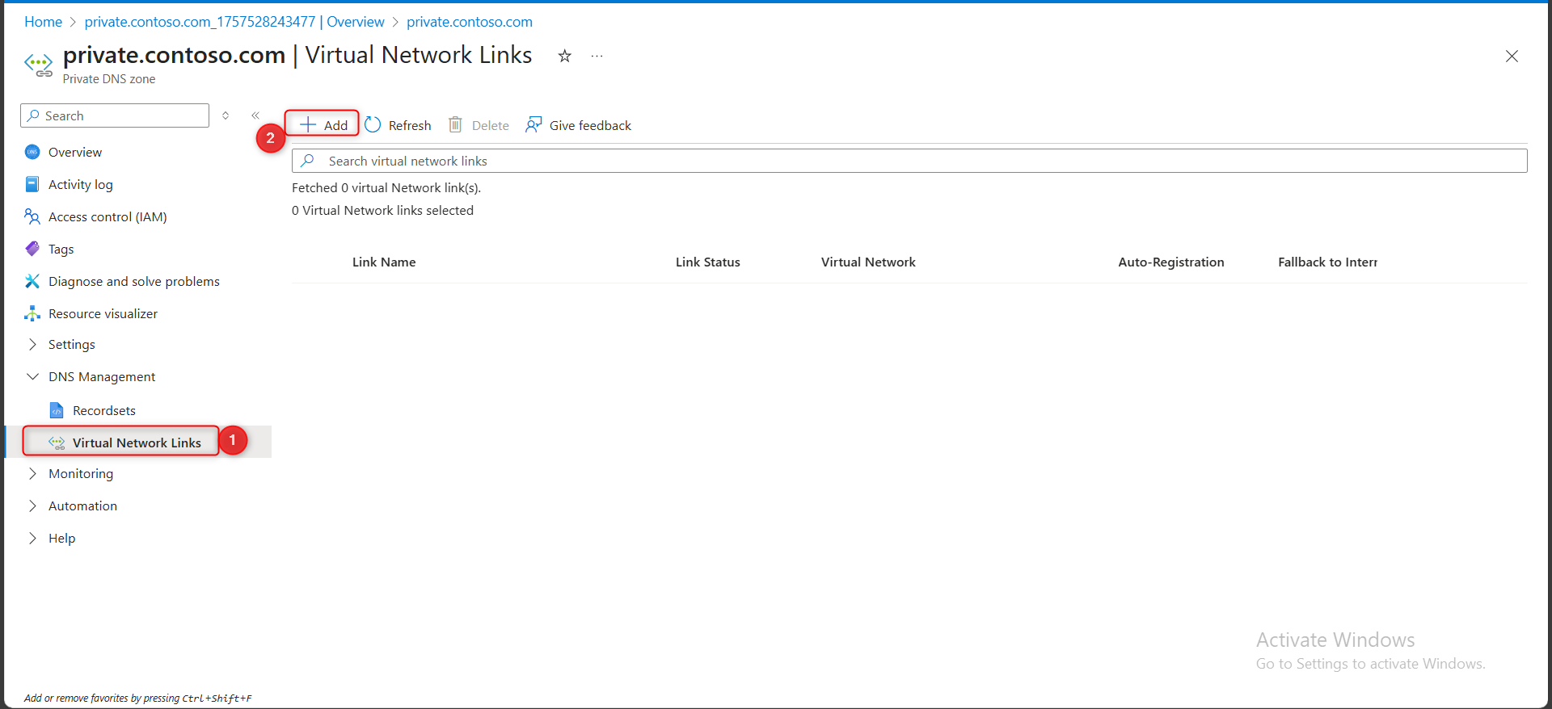
Task: Open Overview in the sidebar
Action: (75, 152)
